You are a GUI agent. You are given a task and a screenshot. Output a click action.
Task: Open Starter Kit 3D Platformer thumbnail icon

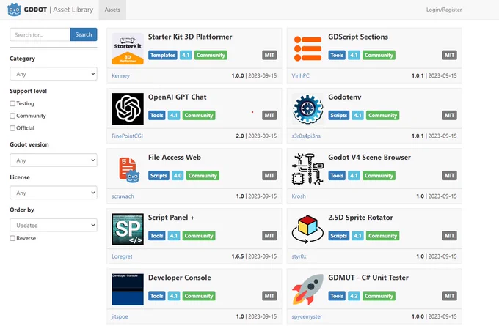click(x=128, y=48)
